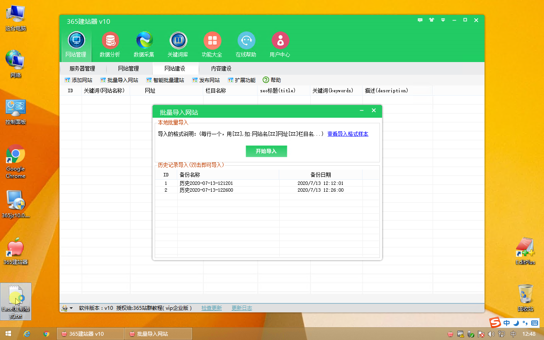Click 批量导入网站 toolbar item
This screenshot has height=340, width=544.
(119, 80)
